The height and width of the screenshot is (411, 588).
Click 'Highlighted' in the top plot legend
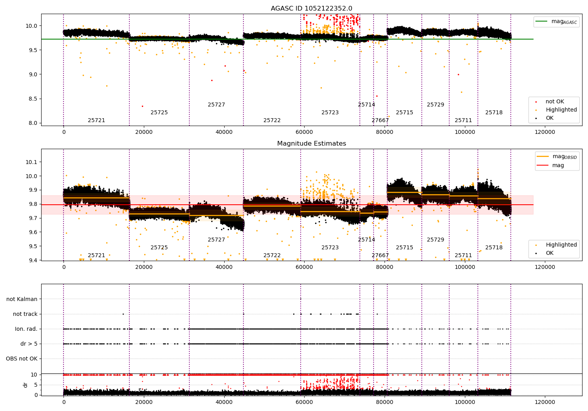(557, 110)
